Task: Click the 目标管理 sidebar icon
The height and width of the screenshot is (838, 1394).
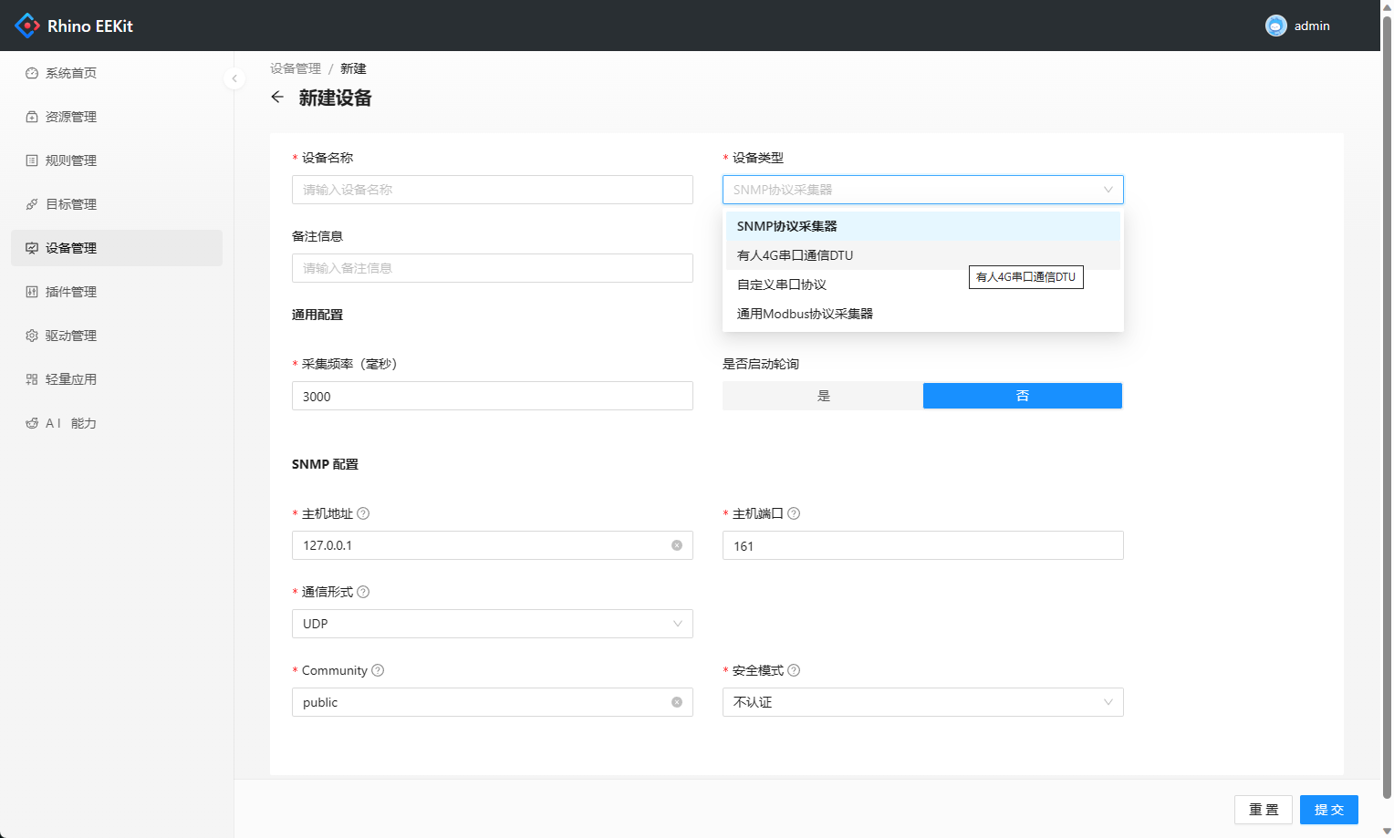Action: click(32, 204)
